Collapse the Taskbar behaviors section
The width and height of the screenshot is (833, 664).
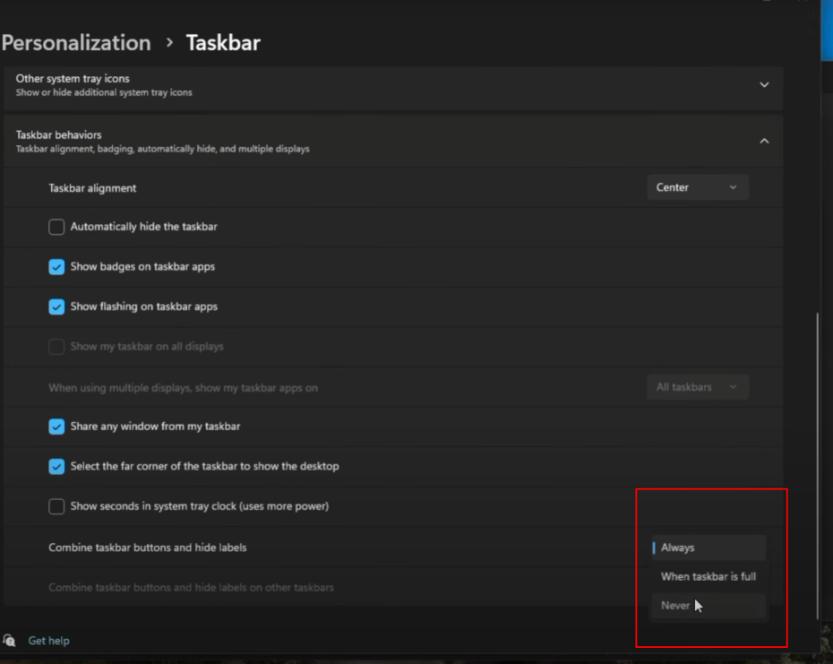(764, 141)
